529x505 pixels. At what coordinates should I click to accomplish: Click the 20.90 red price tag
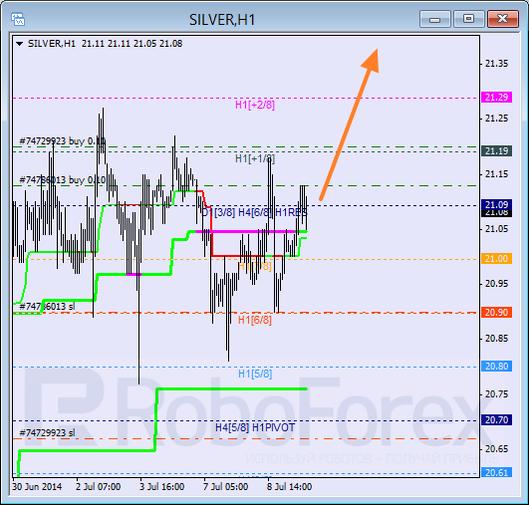[496, 313]
